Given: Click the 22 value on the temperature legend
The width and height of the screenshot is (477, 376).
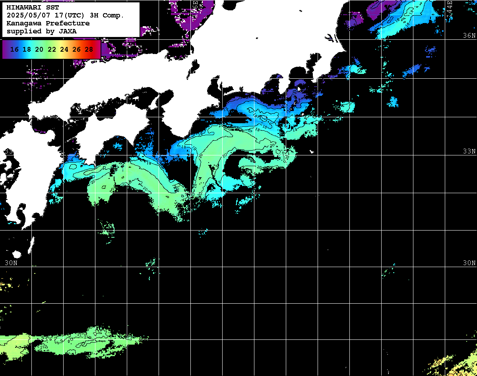Looking at the screenshot, I should (52, 50).
